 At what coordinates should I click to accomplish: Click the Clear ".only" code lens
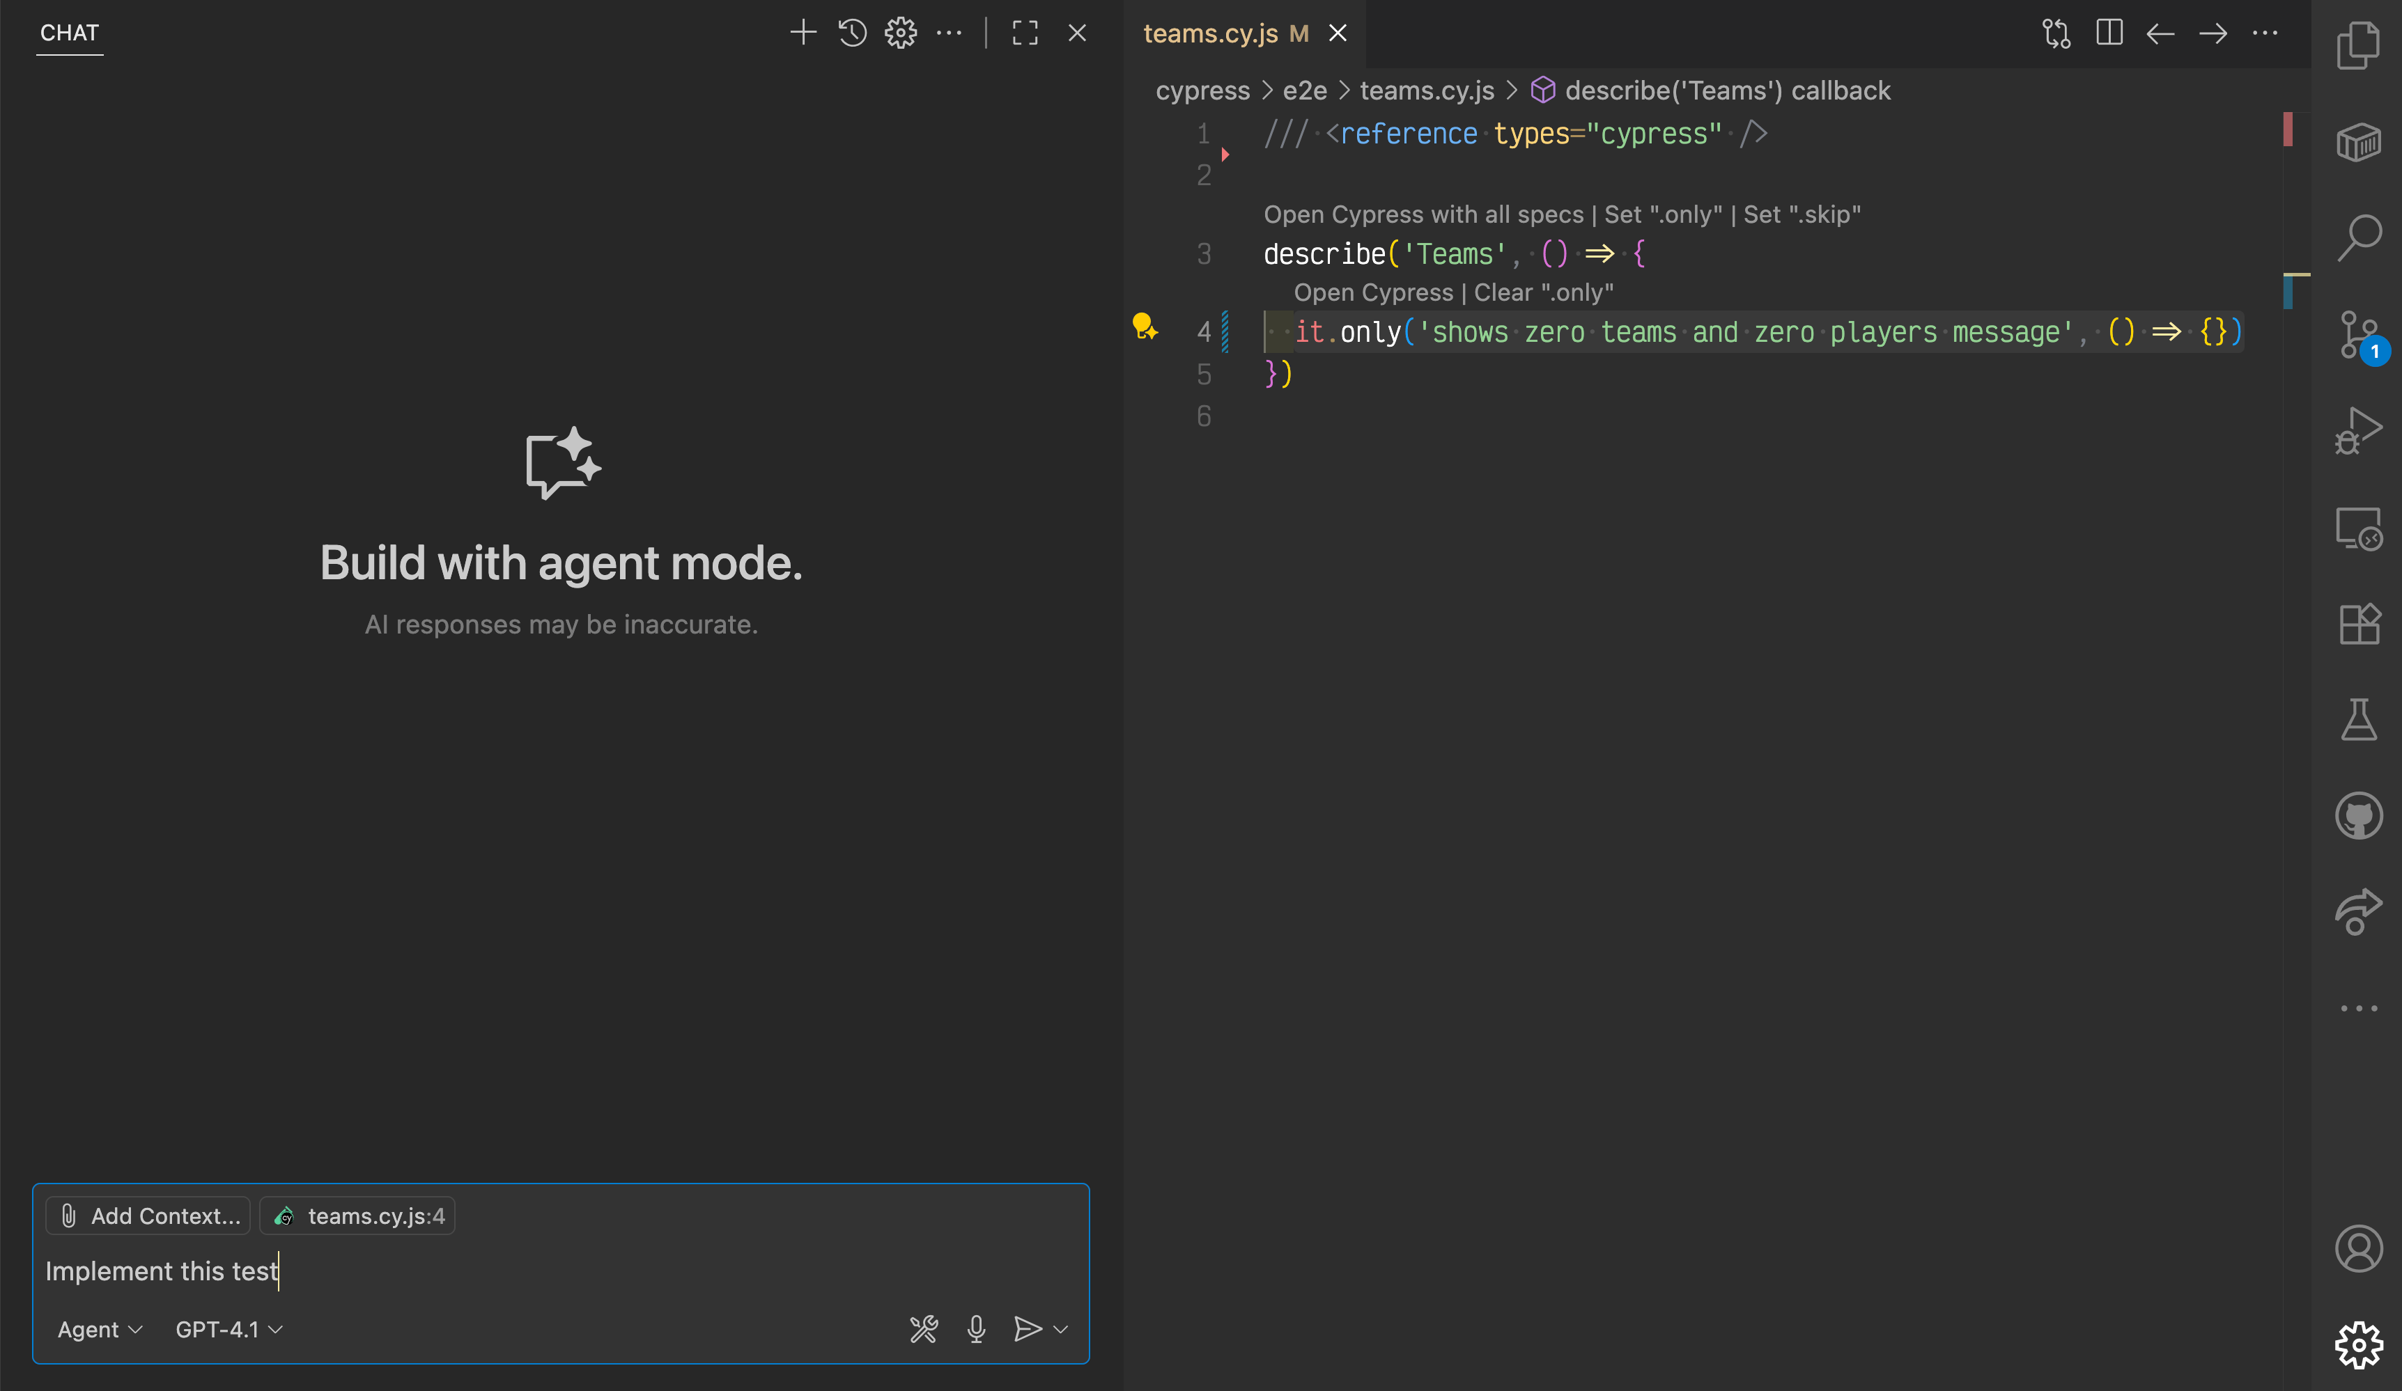1543,292
